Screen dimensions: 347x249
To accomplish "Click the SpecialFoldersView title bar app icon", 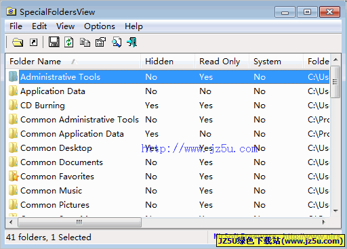I will click(x=11, y=12).
